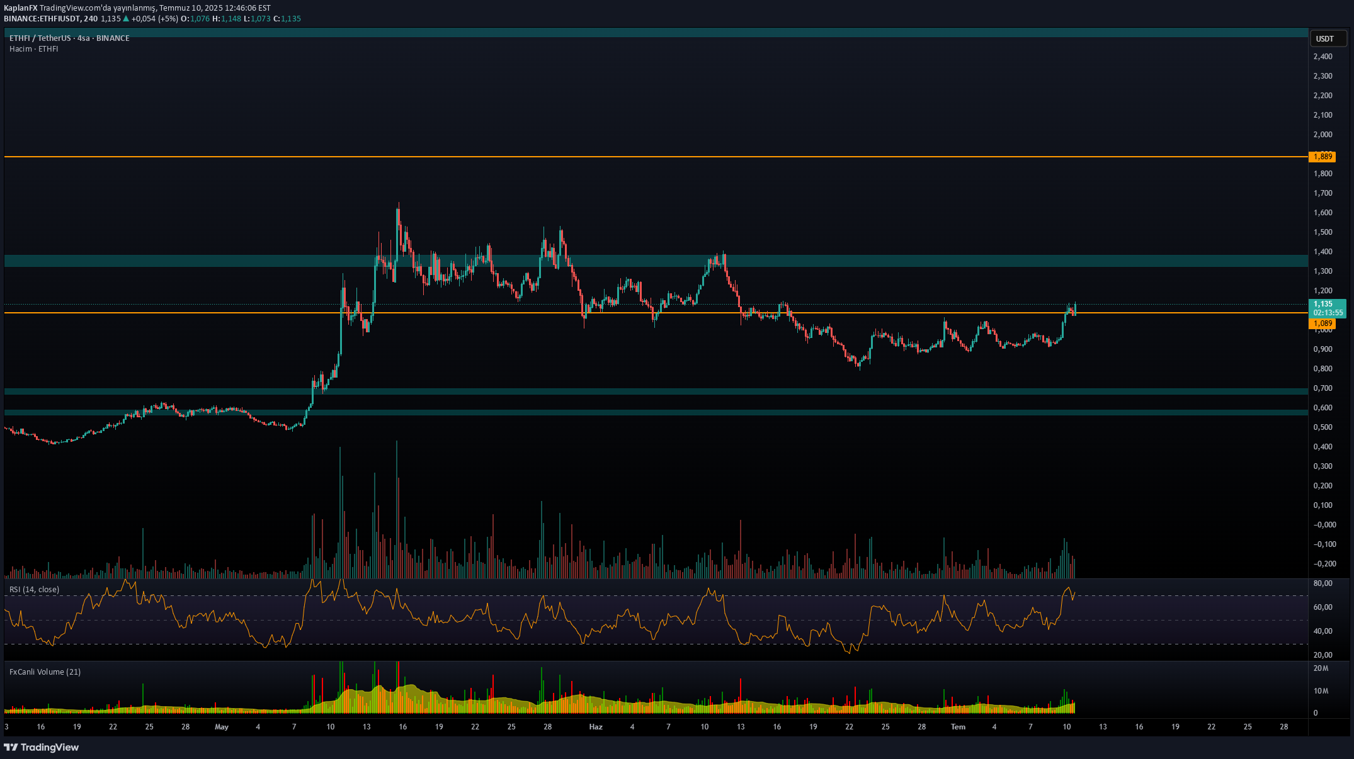The width and height of the screenshot is (1354, 759).
Task: Click the 0,900 price axis label
Action: [x=1323, y=349]
